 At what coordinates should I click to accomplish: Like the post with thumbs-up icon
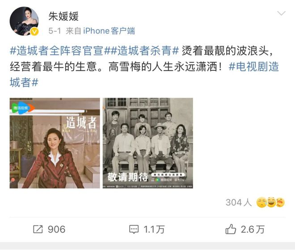[x=231, y=229]
